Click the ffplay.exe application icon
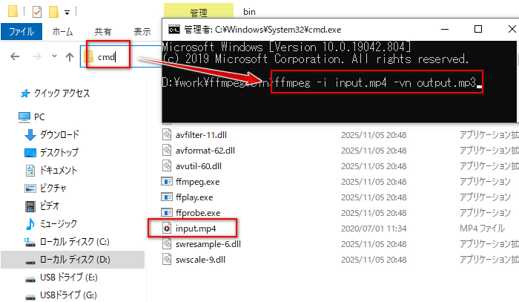This screenshot has height=302, width=519. [167, 197]
